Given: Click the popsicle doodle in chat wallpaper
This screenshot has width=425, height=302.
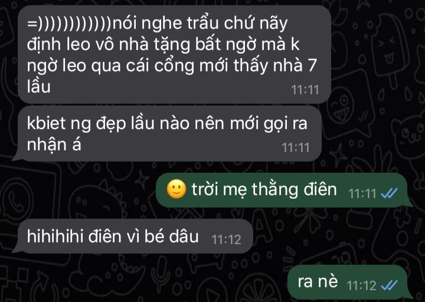Looking at the screenshot, I should tap(390, 49).
